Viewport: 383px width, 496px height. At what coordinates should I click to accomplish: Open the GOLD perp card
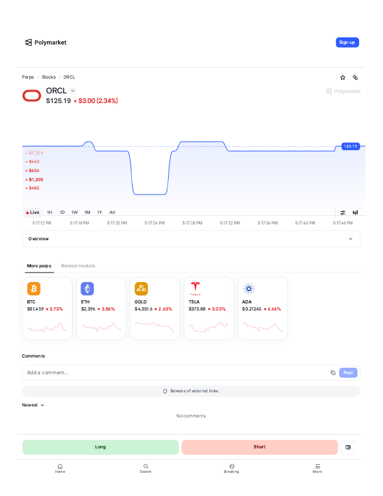155,309
